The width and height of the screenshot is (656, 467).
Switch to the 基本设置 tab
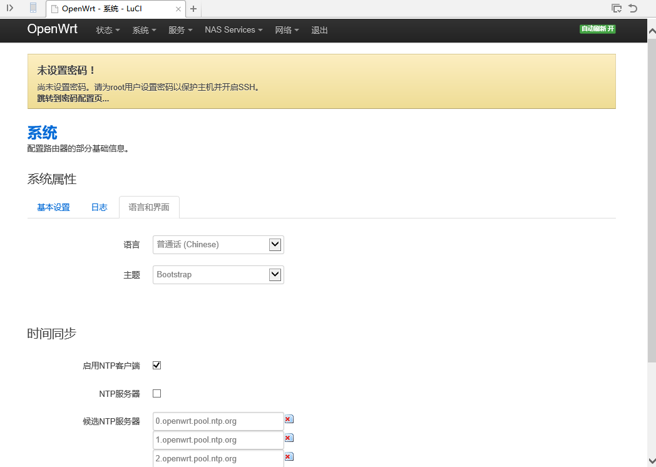point(53,207)
